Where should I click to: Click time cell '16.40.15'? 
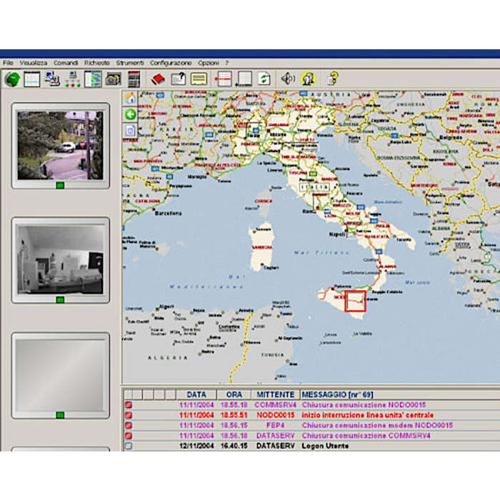click(x=234, y=446)
